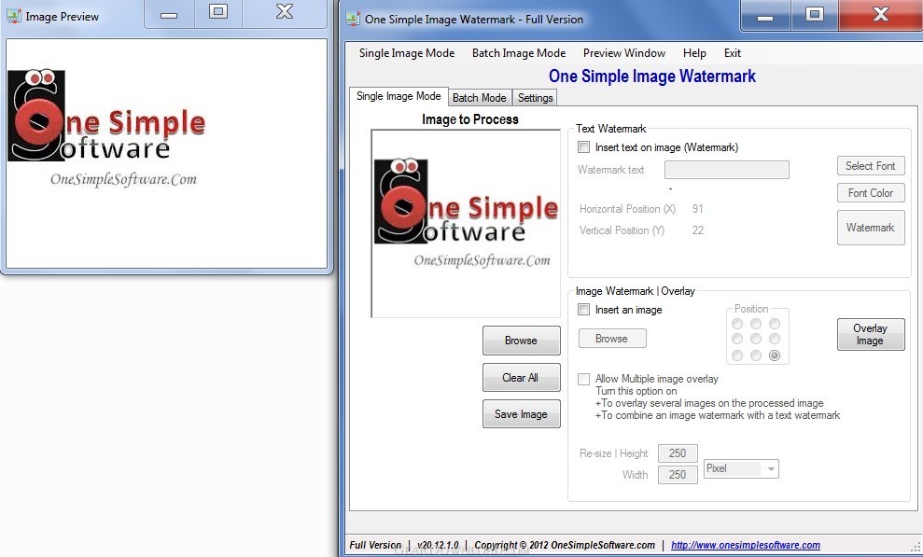Close the One Simple Image Watermark window
Viewport: 923px width, 557px height.
coord(881,15)
